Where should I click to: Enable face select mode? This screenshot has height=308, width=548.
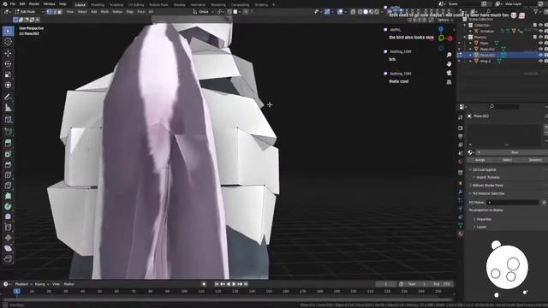point(60,11)
